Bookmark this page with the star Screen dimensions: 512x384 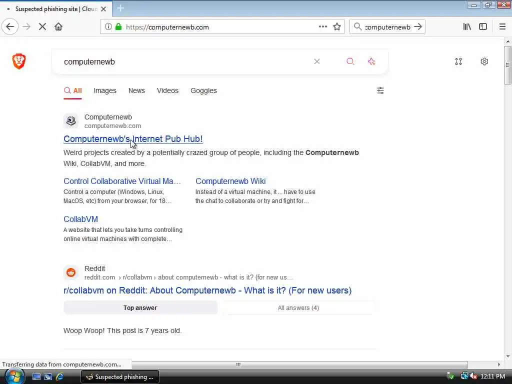click(337, 27)
